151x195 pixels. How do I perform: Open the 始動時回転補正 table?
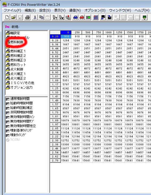[x=19, y=108]
